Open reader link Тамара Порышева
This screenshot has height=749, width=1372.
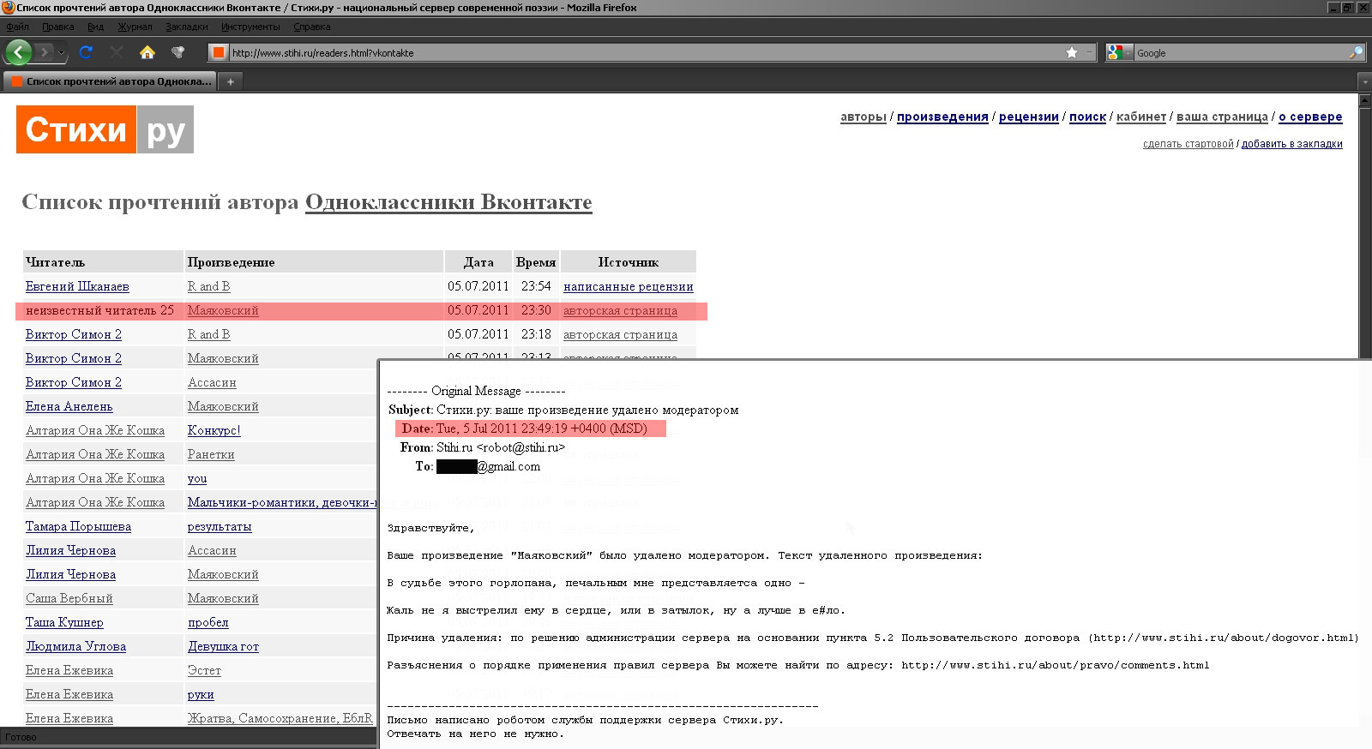78,526
